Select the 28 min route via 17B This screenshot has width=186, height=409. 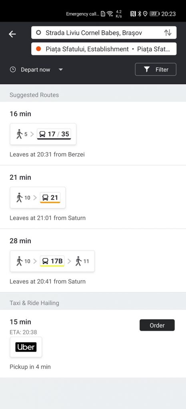pyautogui.click(x=93, y=260)
